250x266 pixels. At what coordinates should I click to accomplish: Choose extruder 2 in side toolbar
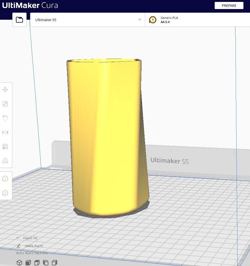[5, 193]
